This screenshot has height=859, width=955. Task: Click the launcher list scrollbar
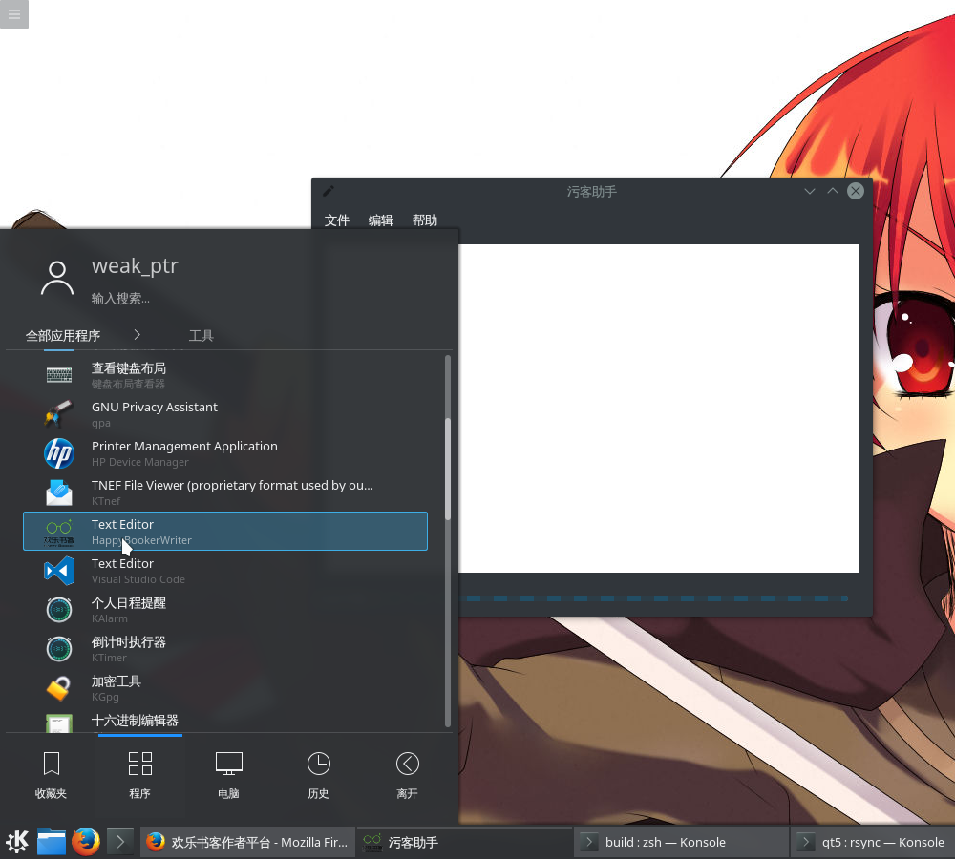tap(448, 469)
